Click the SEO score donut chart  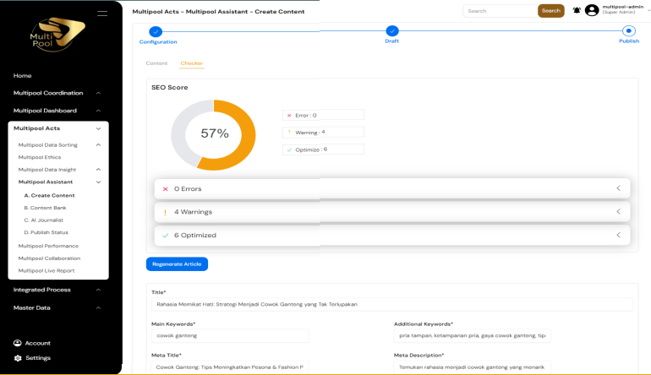(213, 135)
